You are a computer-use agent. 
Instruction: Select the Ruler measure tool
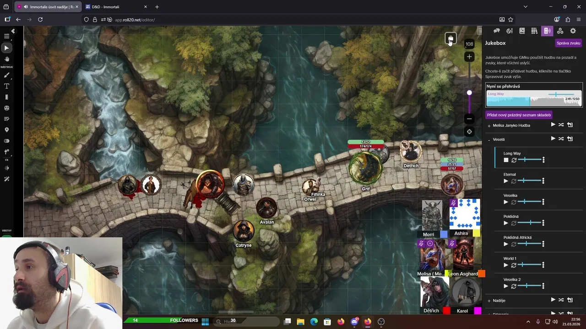(6, 97)
